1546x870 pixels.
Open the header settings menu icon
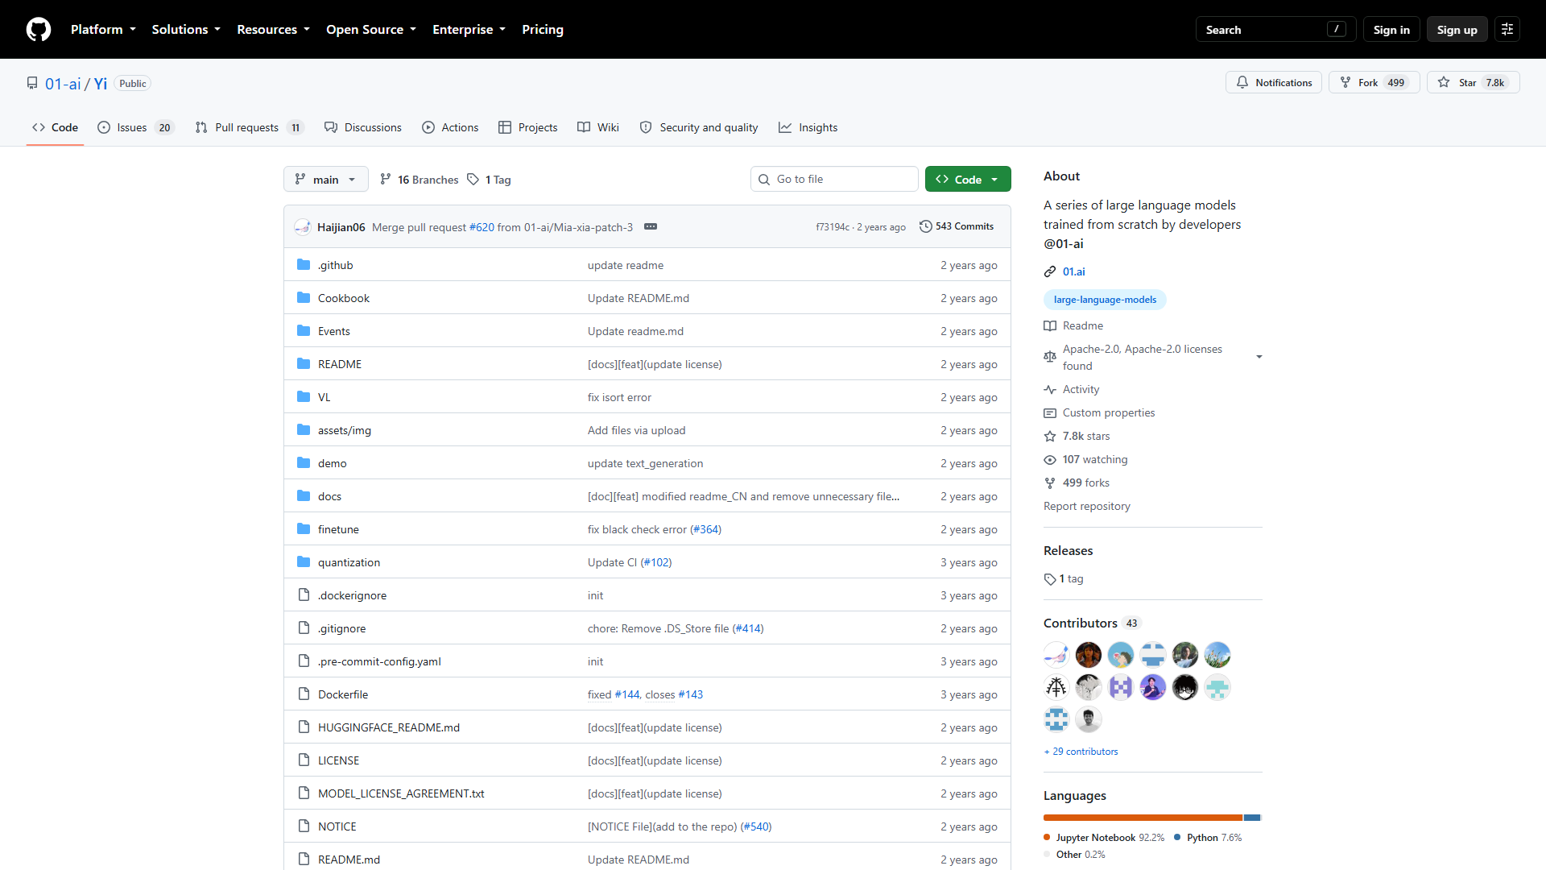(x=1507, y=30)
